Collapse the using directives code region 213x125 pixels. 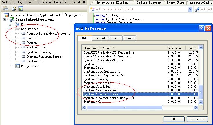click(x=94, y=15)
